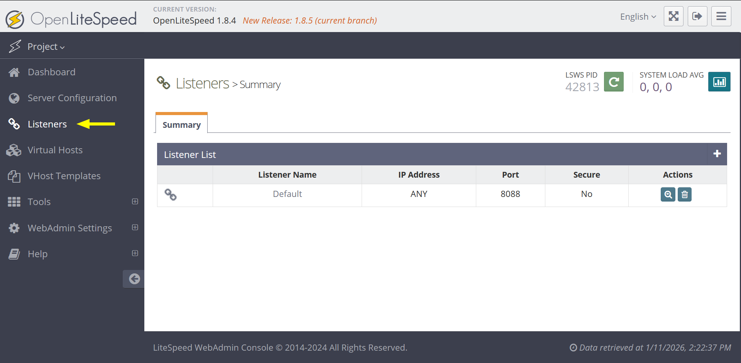
Task: Collapse the sidebar with the arrow button
Action: (x=134, y=279)
